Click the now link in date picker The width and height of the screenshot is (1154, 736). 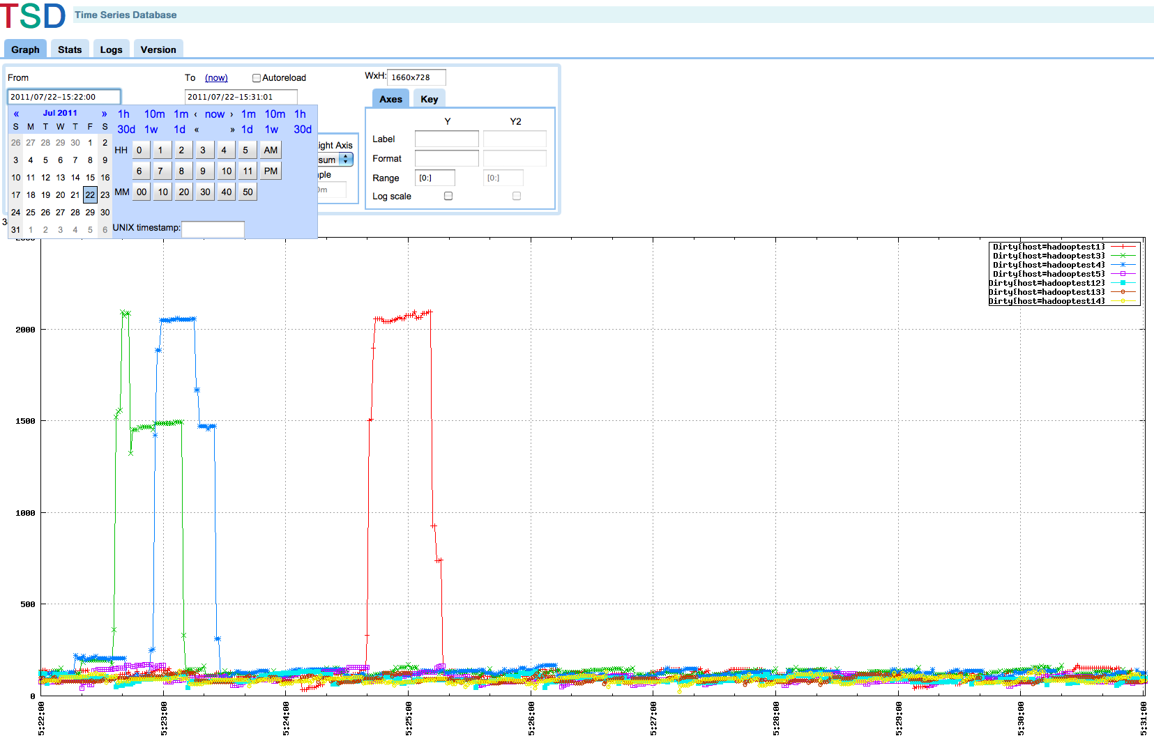pos(215,114)
